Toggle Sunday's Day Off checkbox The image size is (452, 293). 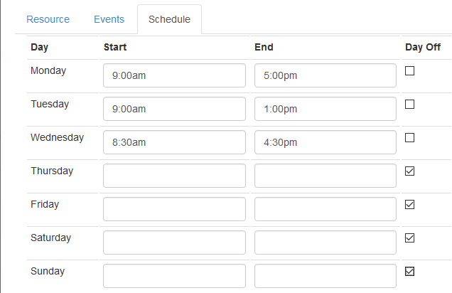(409, 271)
